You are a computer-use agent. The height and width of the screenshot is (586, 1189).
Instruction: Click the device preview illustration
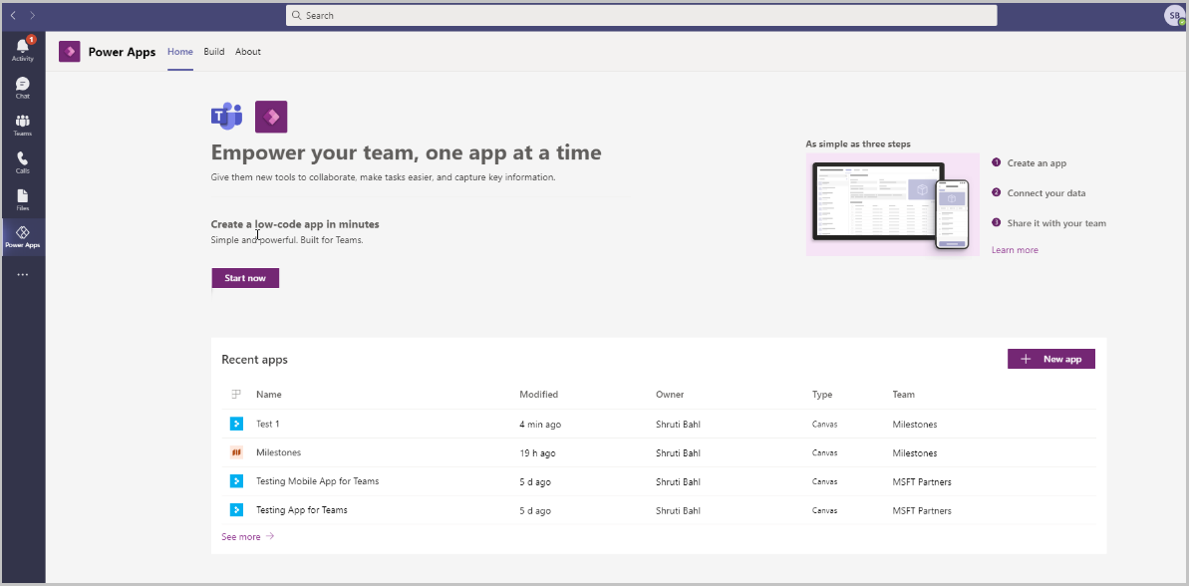tap(893, 204)
